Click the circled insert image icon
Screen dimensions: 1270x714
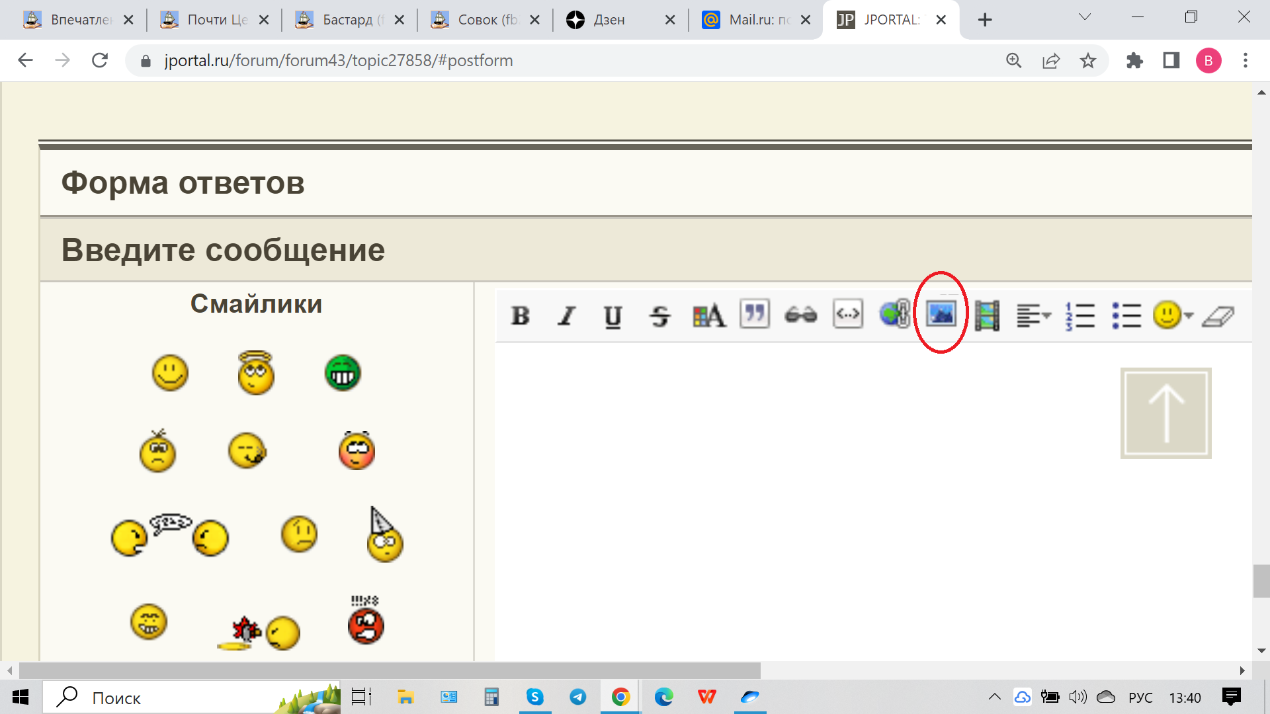point(941,313)
